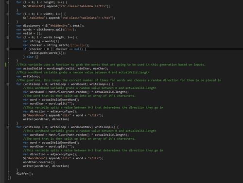The width and height of the screenshot is (243, 183).
Task: Click the first adjacencyType() call
Action: point(64,111)
